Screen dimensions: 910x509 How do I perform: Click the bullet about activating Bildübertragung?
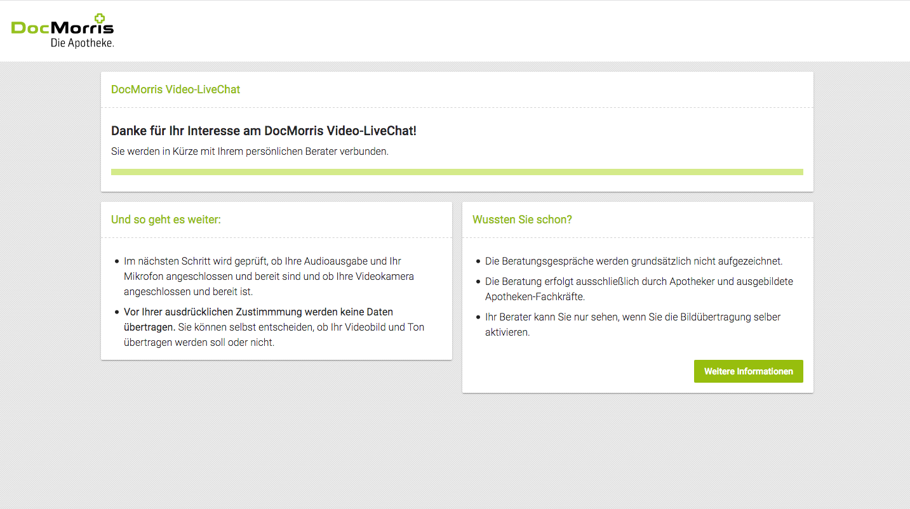tap(632, 317)
